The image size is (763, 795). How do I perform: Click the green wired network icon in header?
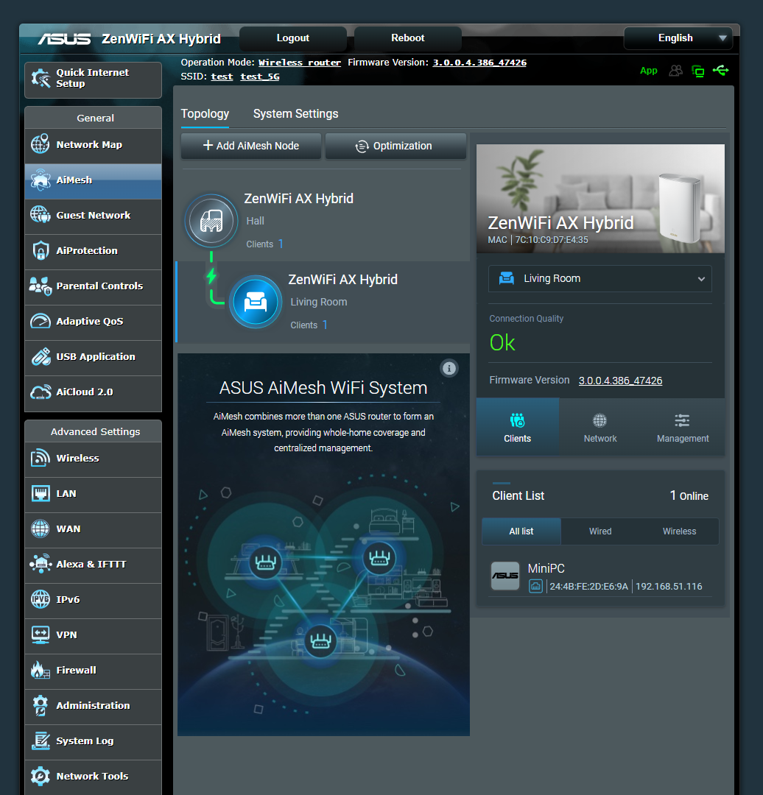[x=697, y=70]
